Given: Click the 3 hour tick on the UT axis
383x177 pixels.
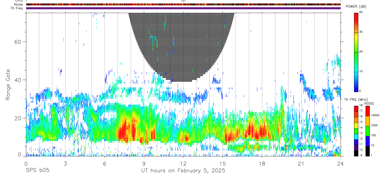Looking at the screenshot, I should pos(65,163).
